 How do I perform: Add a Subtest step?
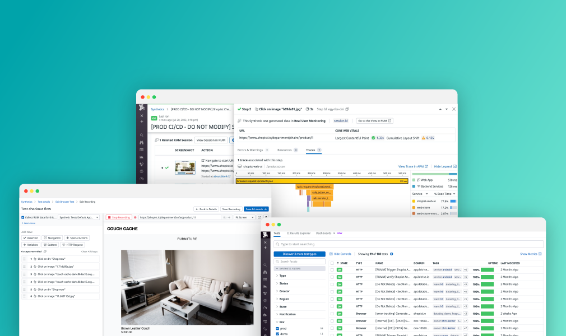[50, 244]
